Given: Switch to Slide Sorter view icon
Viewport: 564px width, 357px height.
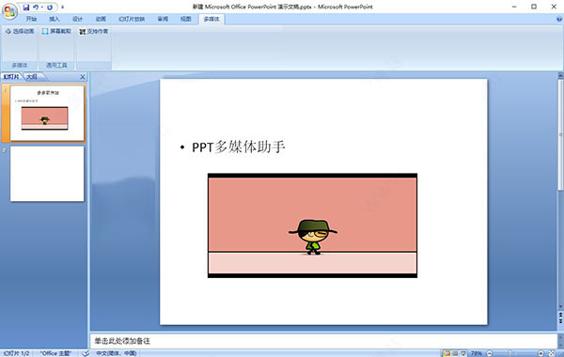Looking at the screenshot, I should click(x=455, y=353).
